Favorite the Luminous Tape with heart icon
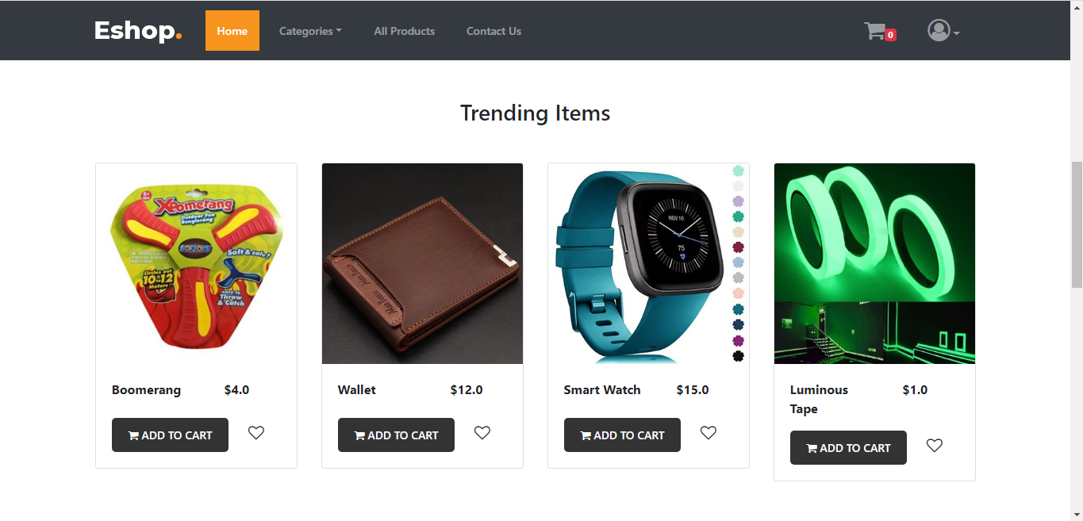 coord(934,446)
